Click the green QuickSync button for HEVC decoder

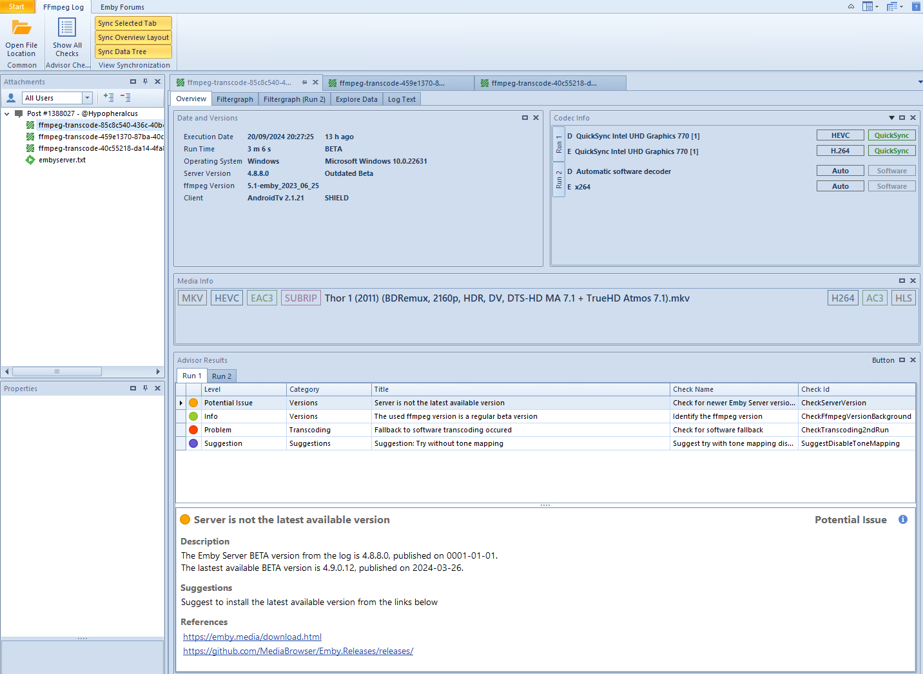(891, 135)
